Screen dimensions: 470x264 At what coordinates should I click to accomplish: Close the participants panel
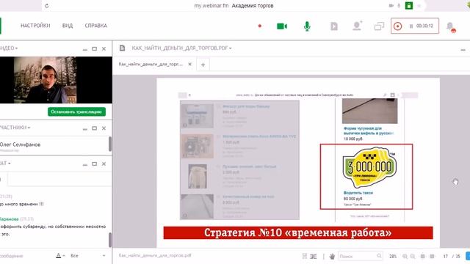click(x=104, y=128)
